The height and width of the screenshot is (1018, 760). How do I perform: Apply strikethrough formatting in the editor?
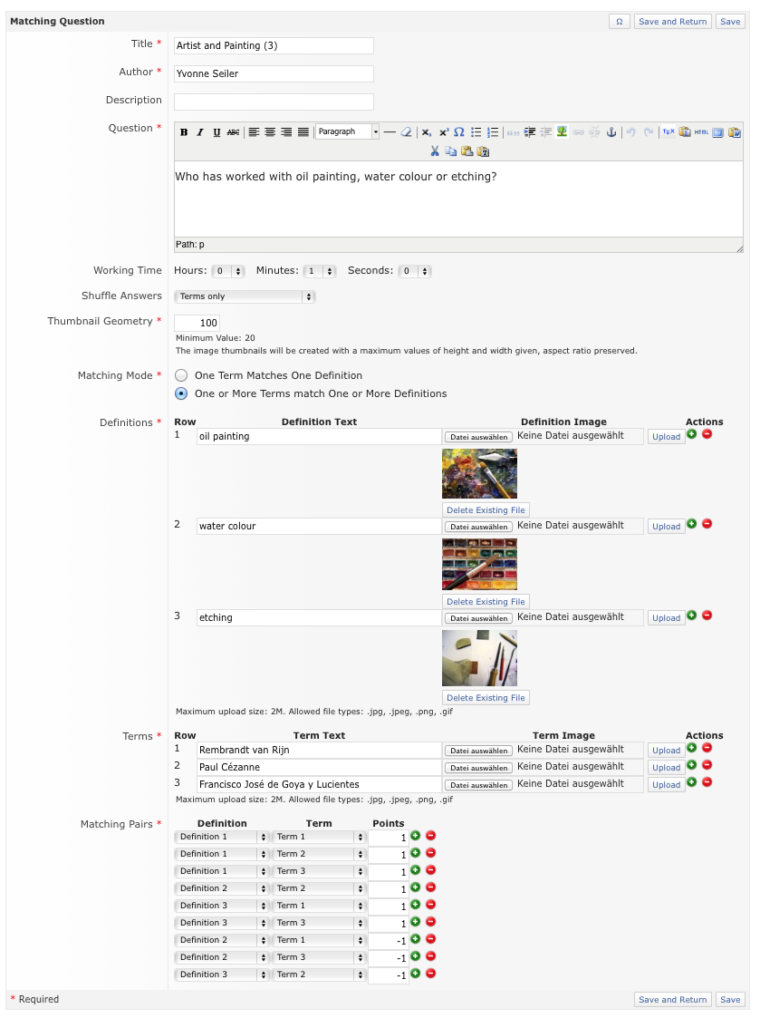233,132
